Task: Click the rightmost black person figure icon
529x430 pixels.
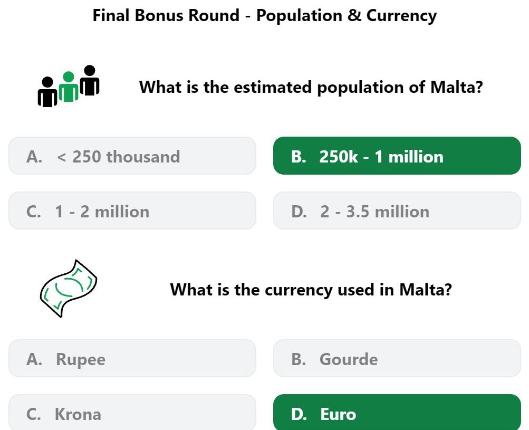Action: (90, 80)
